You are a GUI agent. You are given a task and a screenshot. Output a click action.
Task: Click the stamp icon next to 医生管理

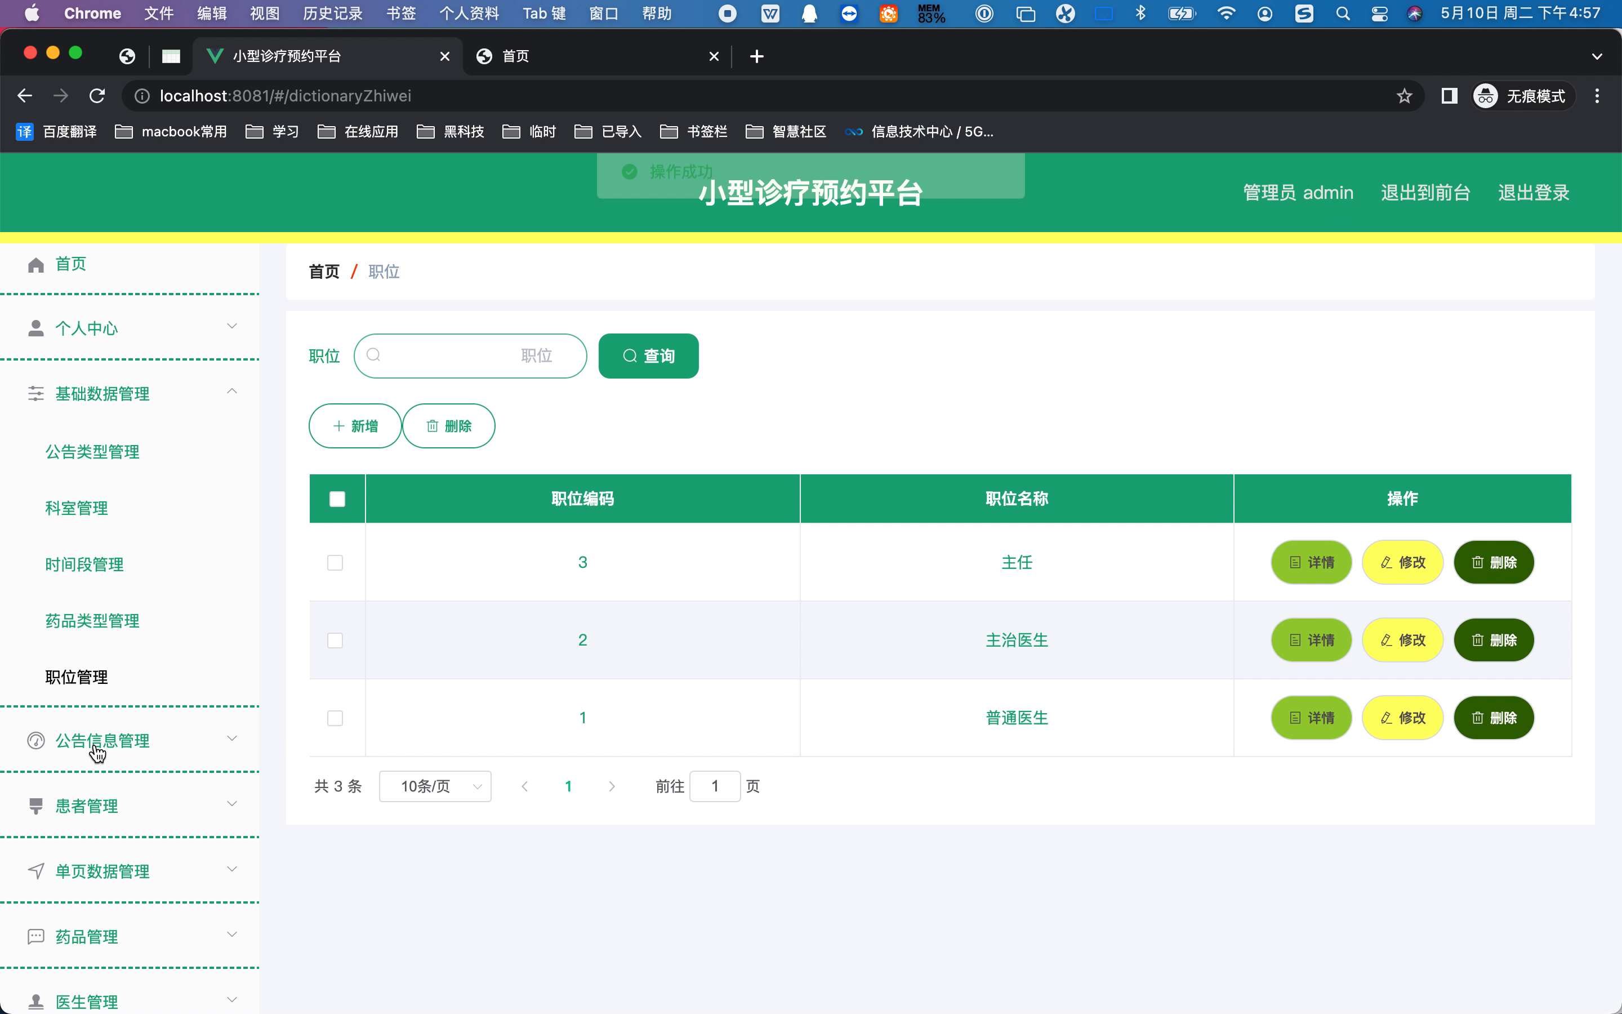[x=35, y=1002]
